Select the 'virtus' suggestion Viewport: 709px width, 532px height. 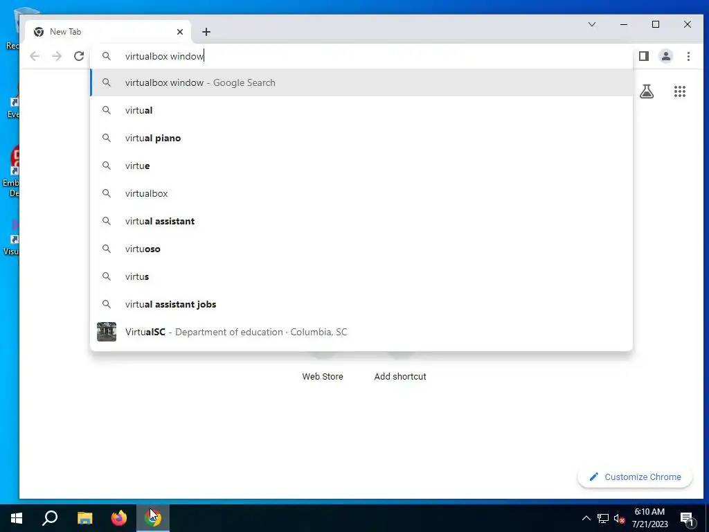[x=361, y=276]
